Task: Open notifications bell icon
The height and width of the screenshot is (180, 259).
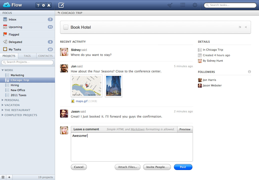Action: [x=49, y=5]
